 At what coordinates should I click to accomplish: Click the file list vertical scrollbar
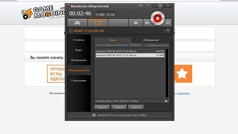click(x=167, y=73)
